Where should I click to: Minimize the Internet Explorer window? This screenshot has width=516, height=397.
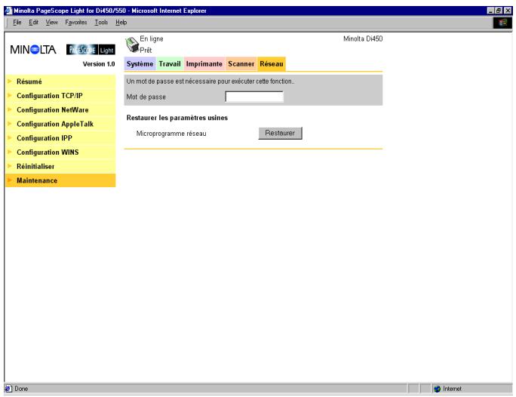490,11
